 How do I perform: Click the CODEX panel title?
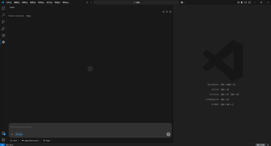click(12, 7)
